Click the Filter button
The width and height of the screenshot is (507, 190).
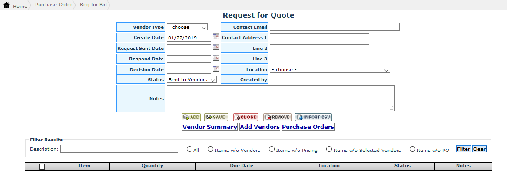(463, 149)
